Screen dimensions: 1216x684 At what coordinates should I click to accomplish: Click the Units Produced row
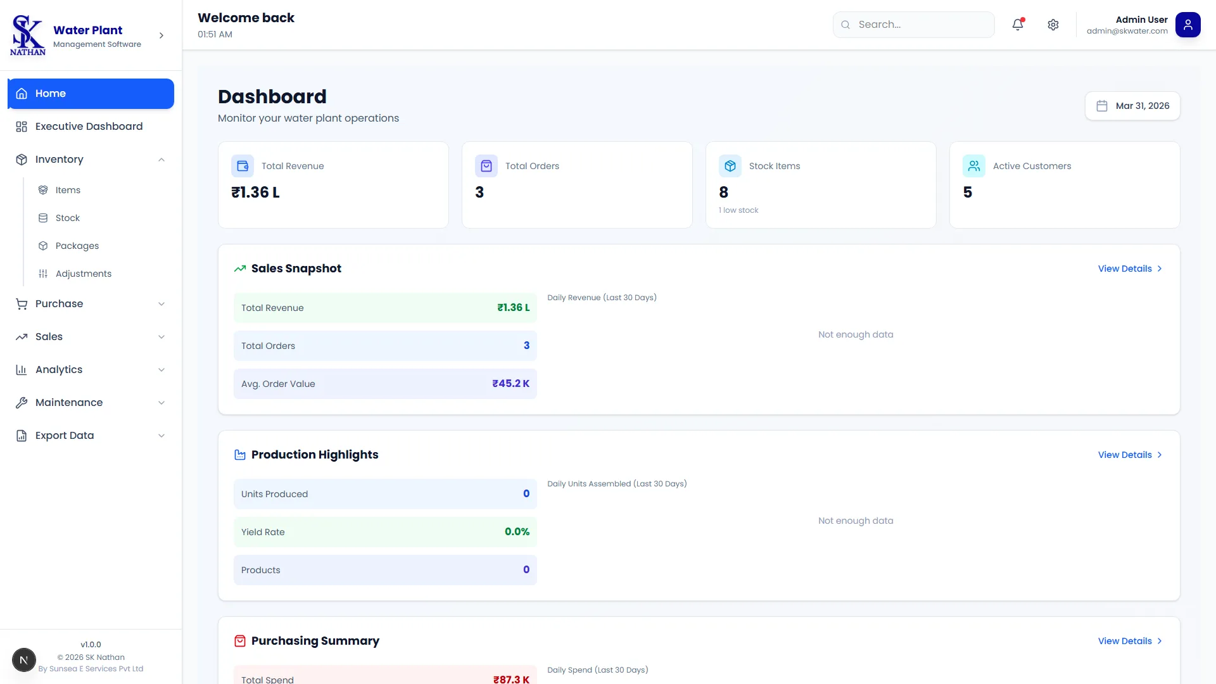(385, 494)
